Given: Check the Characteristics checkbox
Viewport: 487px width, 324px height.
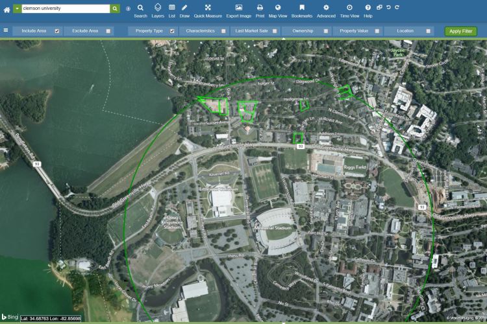Looking at the screenshot, I should 223,31.
